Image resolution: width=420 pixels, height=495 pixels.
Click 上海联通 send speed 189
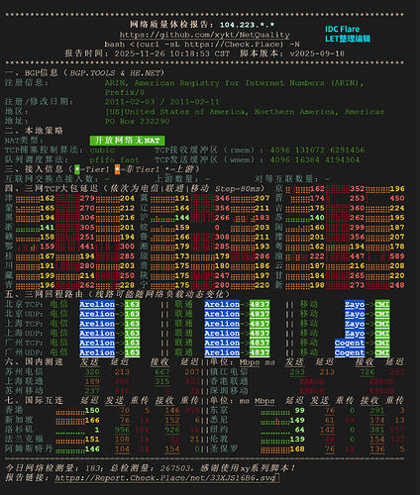[x=92, y=381]
